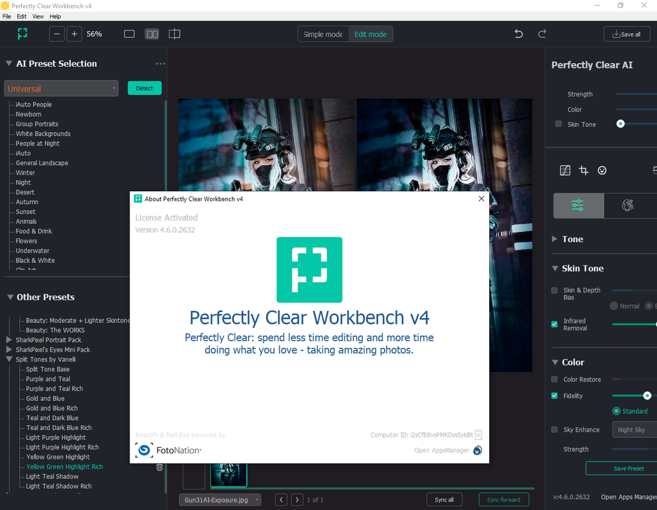Open the Universal preset dropdown
This screenshot has width=657, height=510.
61,89
